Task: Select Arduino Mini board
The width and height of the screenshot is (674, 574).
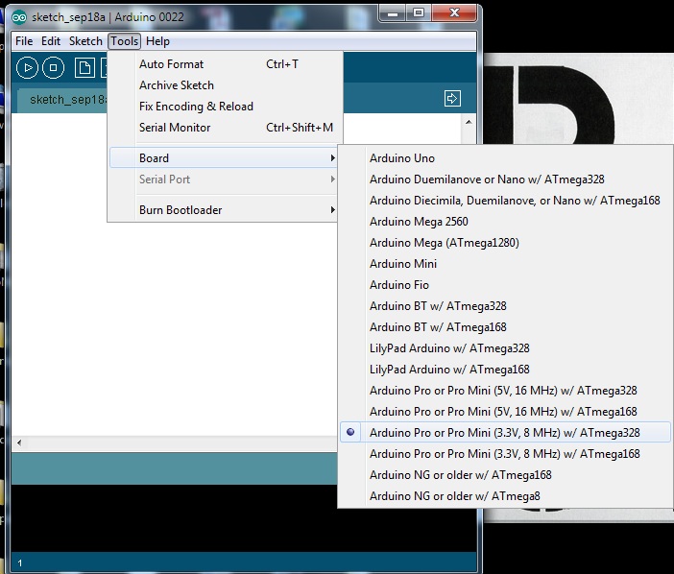Action: click(x=505, y=263)
